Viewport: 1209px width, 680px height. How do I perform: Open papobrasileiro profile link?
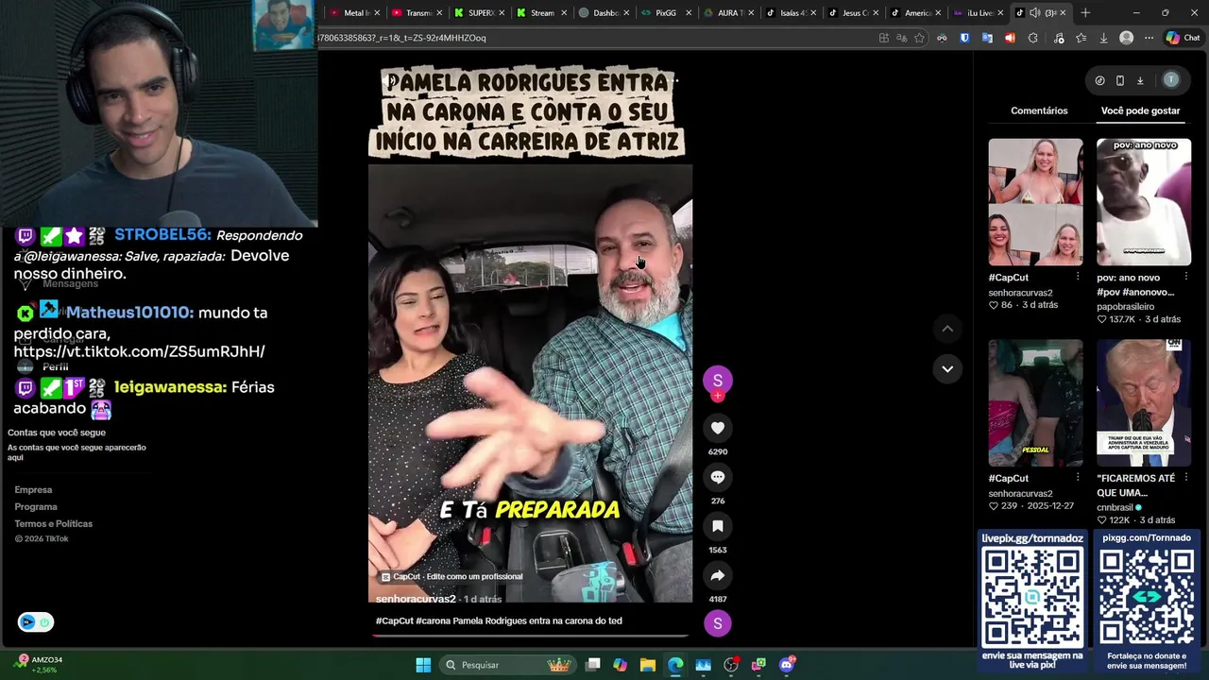click(x=1126, y=306)
